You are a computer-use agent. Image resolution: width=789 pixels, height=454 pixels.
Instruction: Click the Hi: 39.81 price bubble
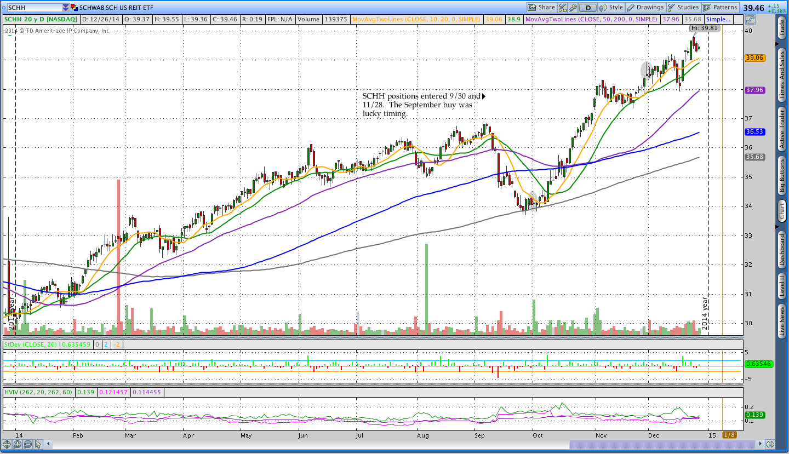704,28
